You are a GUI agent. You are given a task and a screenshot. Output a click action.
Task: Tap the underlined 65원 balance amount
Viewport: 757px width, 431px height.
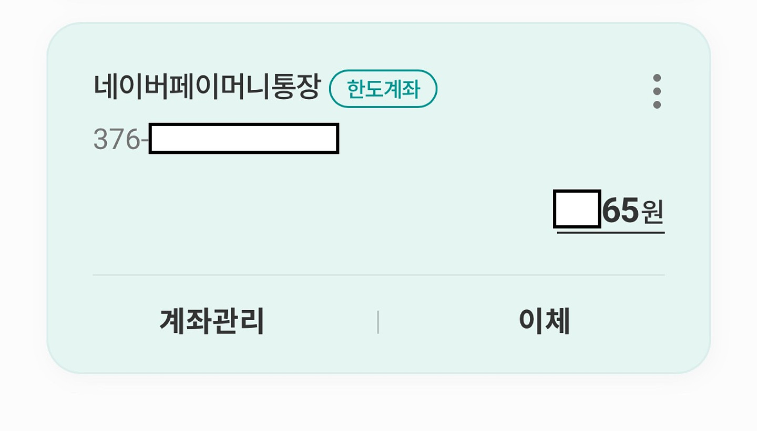(x=610, y=211)
